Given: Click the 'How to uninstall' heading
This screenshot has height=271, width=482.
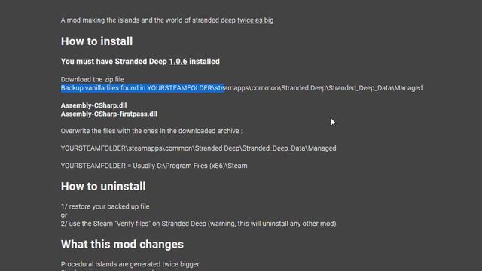Looking at the screenshot, I should (x=103, y=187).
